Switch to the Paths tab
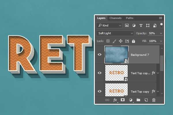 coord(130,18)
